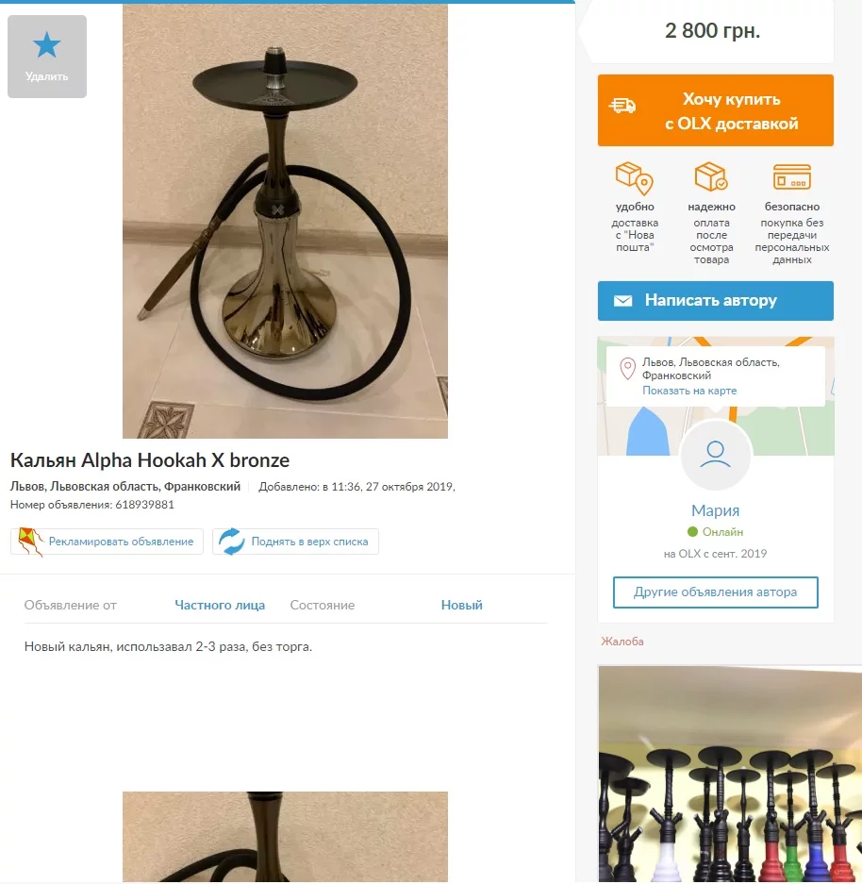Image resolution: width=862 pixels, height=884 pixels.
Task: Open seller name Мария profile link
Action: (x=716, y=510)
